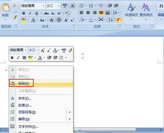Click the phonetic guide 文 icon in ribbon
The height and width of the screenshot is (133, 164).
click(x=65, y=6)
